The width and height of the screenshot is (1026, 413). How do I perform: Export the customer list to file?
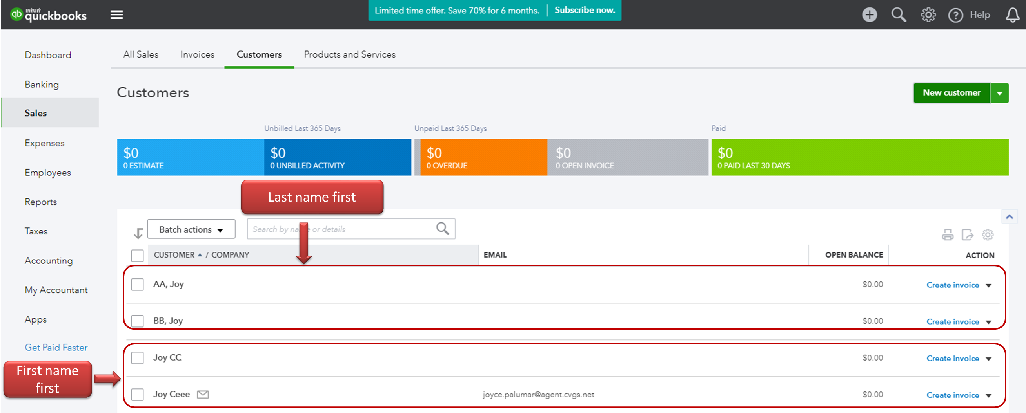968,235
